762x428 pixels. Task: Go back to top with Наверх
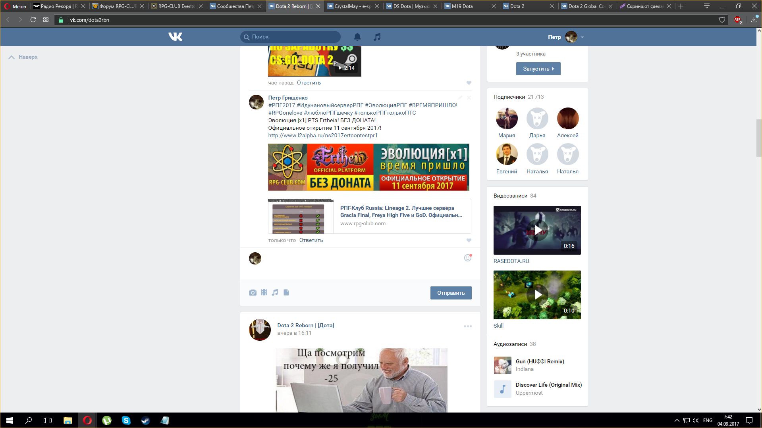click(x=23, y=57)
